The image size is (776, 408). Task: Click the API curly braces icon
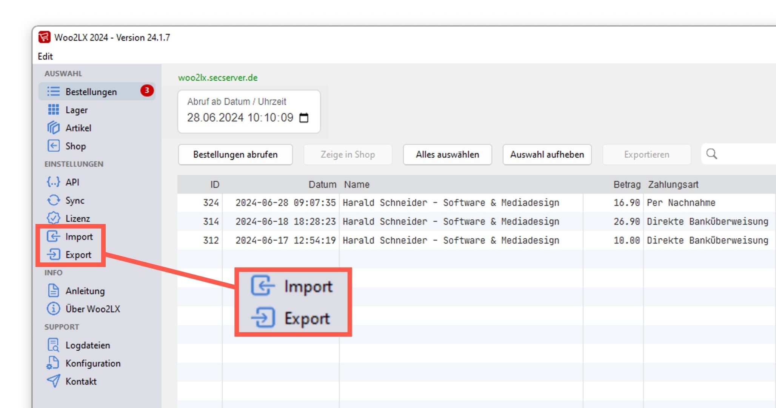[53, 182]
